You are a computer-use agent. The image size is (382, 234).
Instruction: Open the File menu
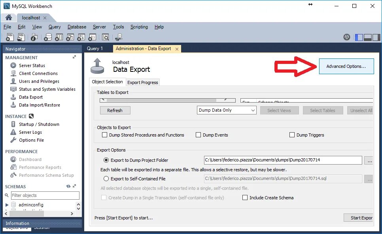7,27
